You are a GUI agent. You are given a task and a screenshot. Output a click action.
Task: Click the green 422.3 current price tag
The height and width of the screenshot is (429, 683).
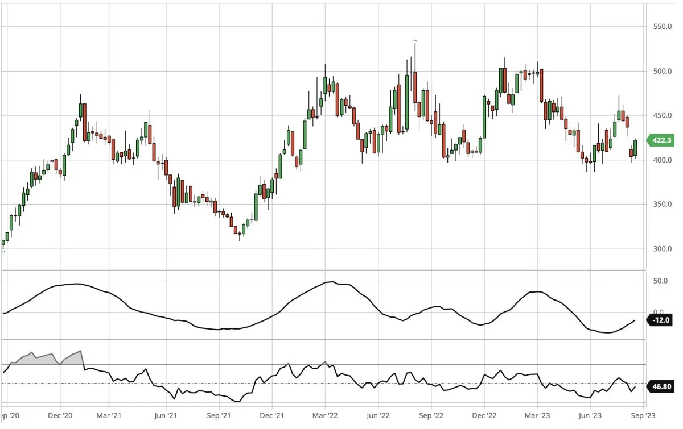(x=661, y=141)
